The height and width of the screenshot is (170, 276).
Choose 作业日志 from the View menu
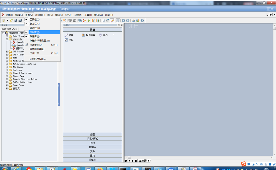tap(42, 53)
